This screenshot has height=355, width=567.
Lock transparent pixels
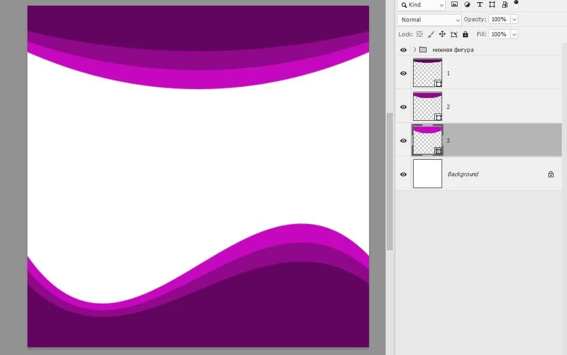pyautogui.click(x=419, y=34)
